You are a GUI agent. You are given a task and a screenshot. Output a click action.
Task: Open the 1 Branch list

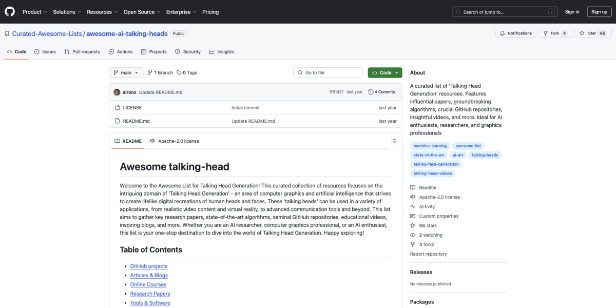[x=160, y=73]
